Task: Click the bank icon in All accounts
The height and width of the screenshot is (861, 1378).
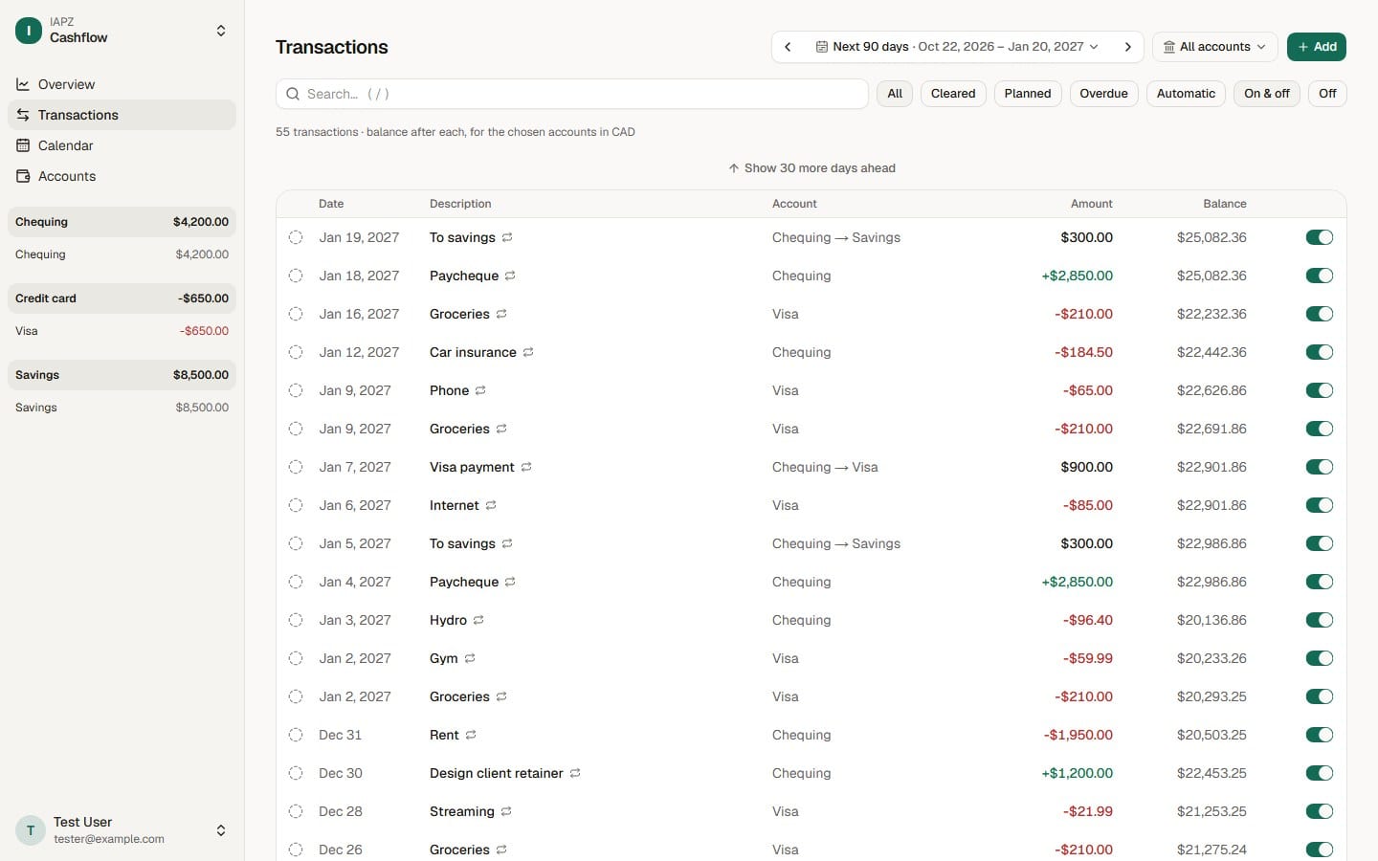Action: coord(1168,47)
